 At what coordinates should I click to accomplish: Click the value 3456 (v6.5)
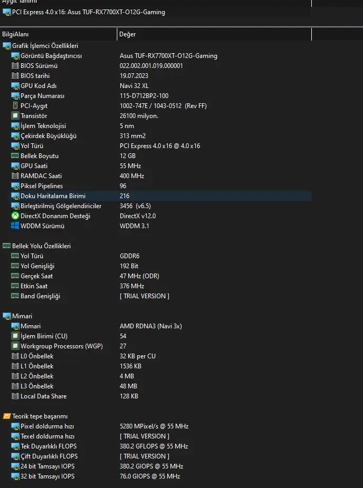point(135,206)
